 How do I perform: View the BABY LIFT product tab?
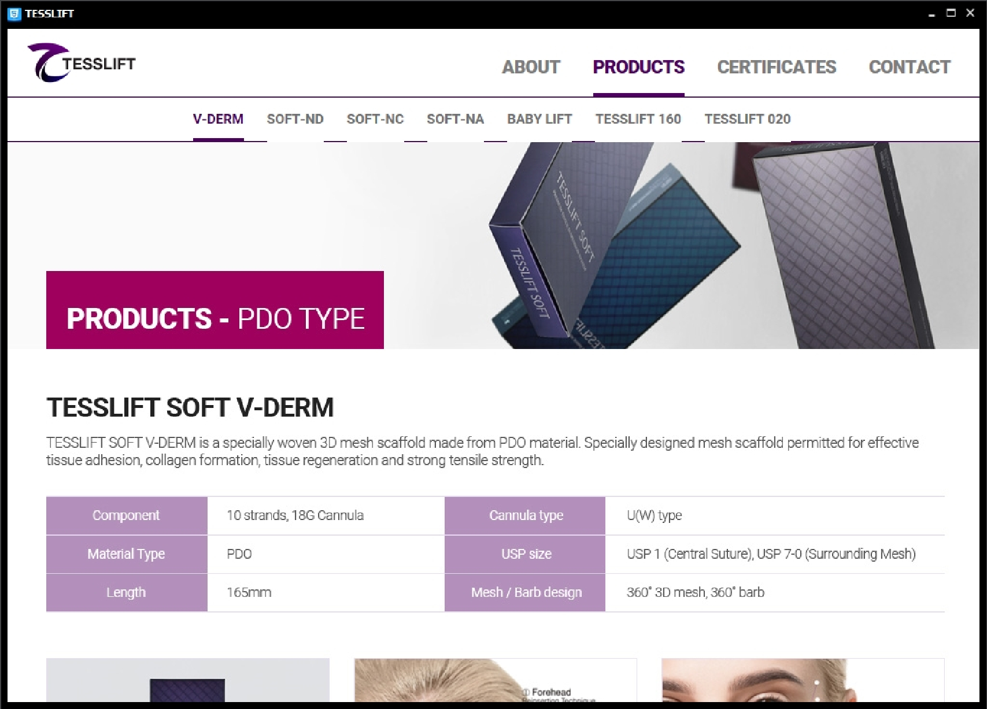tap(539, 119)
